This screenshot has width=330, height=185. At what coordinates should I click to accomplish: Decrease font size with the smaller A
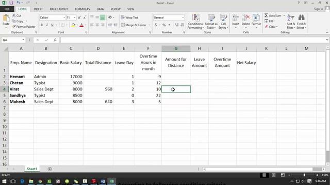[85, 17]
